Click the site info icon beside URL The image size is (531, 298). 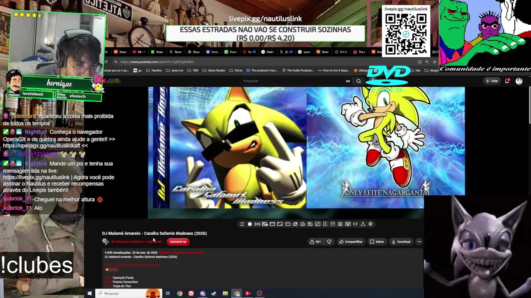116,62
